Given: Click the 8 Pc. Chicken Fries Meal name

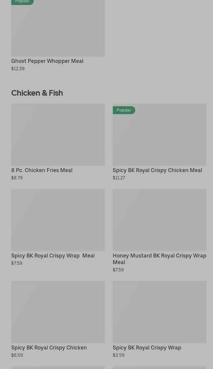Looking at the screenshot, I should 42,170.
